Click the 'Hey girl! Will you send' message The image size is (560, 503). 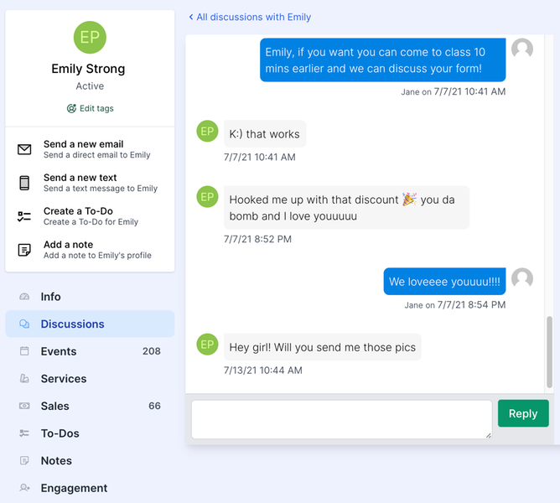tap(322, 347)
